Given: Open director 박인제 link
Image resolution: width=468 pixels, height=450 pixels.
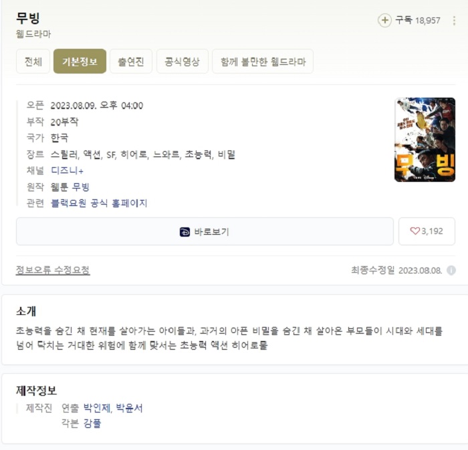Looking at the screenshot, I should pos(96,408).
